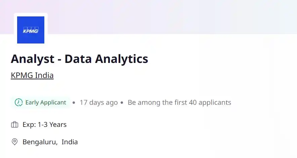Click the dot separator before 17 days ago

pyautogui.click(x=74, y=102)
